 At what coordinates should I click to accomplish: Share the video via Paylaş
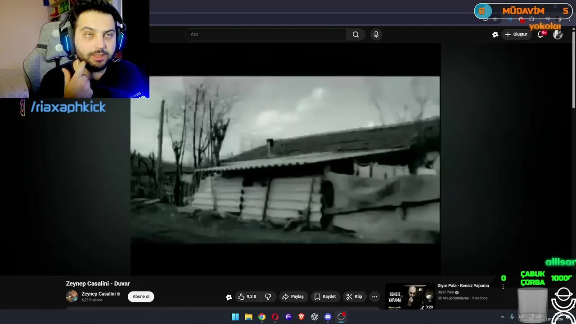tap(293, 297)
